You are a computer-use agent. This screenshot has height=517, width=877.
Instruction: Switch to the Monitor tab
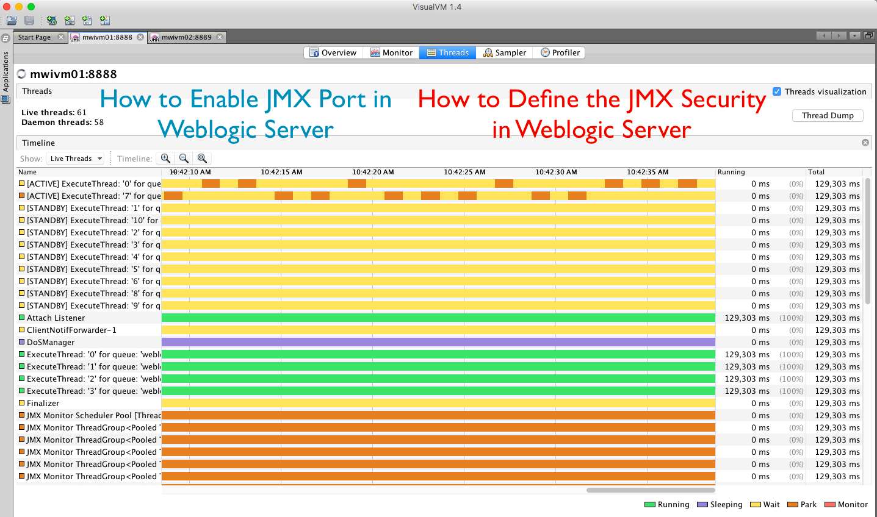point(391,53)
